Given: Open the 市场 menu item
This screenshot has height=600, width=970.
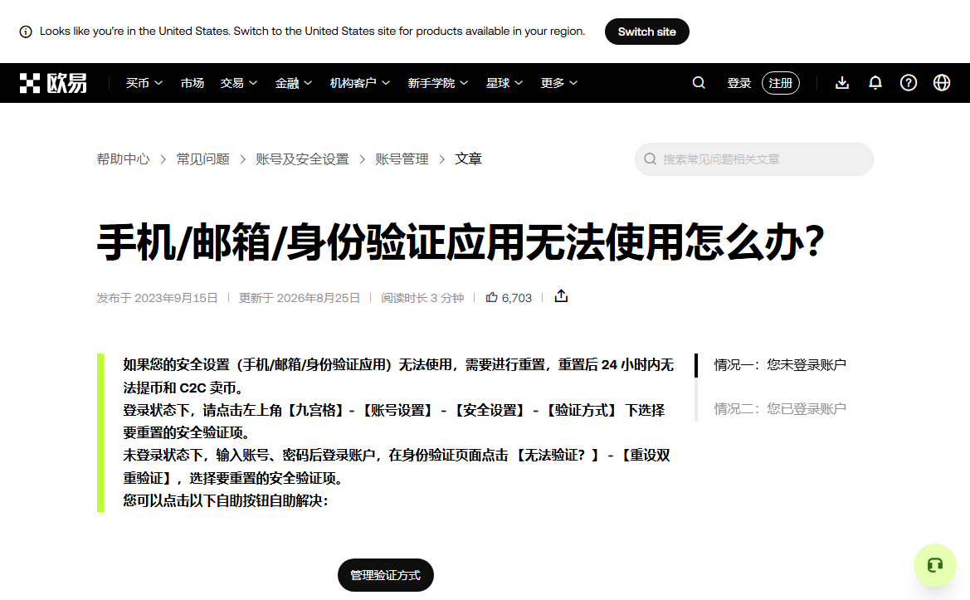Looking at the screenshot, I should click(x=193, y=83).
